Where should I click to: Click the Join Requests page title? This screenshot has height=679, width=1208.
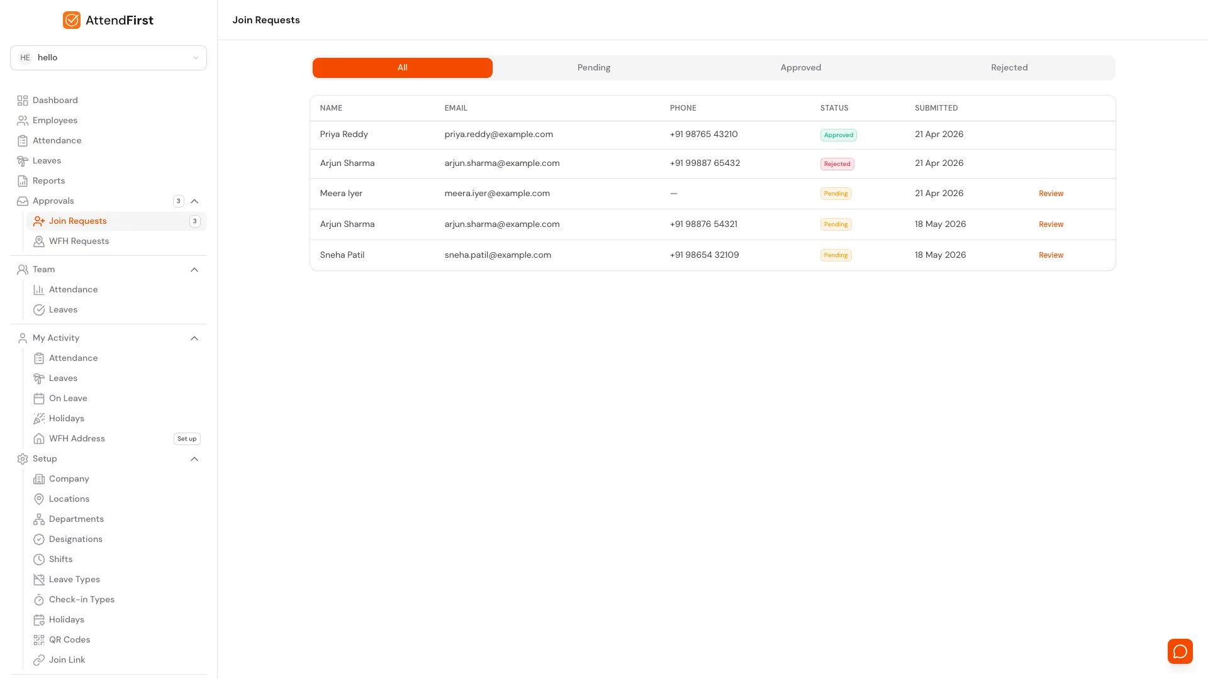point(266,20)
